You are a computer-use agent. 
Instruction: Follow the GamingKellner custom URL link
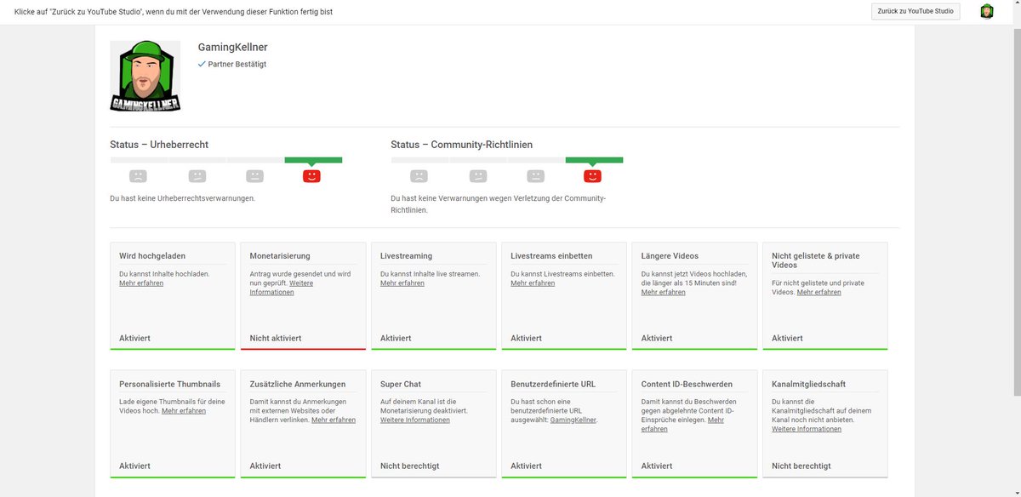(573, 420)
